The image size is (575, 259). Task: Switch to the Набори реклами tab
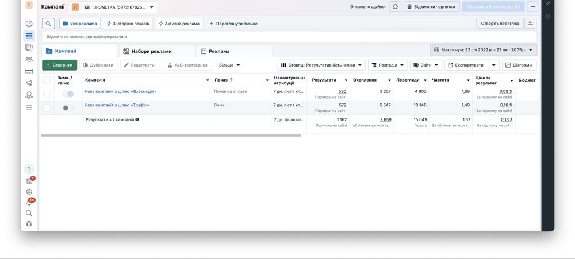pos(158,51)
